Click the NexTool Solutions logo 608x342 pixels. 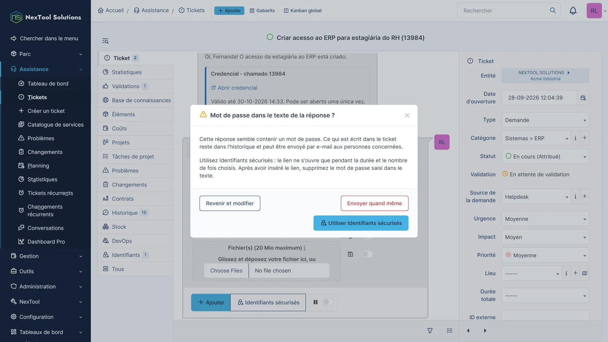[46, 17]
